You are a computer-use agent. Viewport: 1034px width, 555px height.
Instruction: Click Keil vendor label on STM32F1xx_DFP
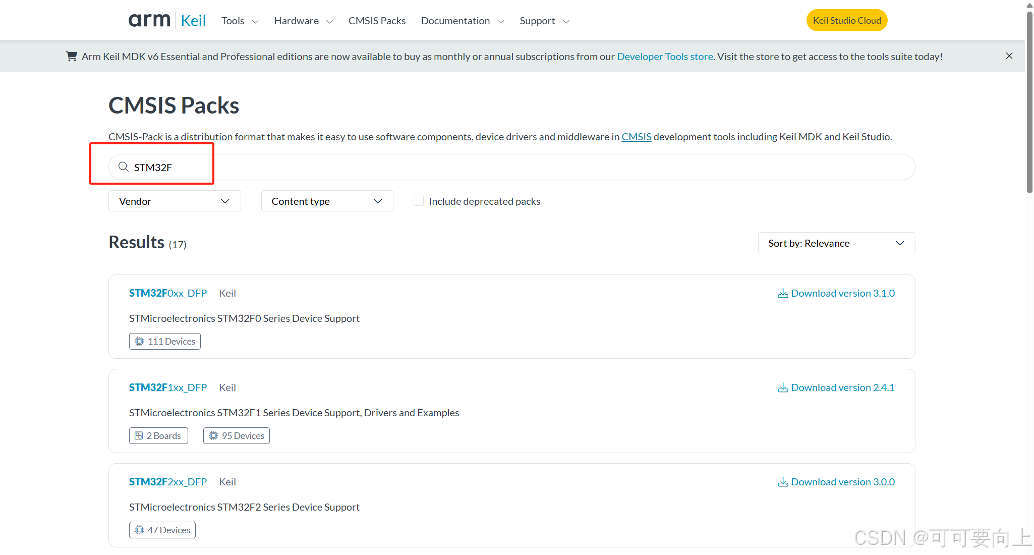click(227, 387)
